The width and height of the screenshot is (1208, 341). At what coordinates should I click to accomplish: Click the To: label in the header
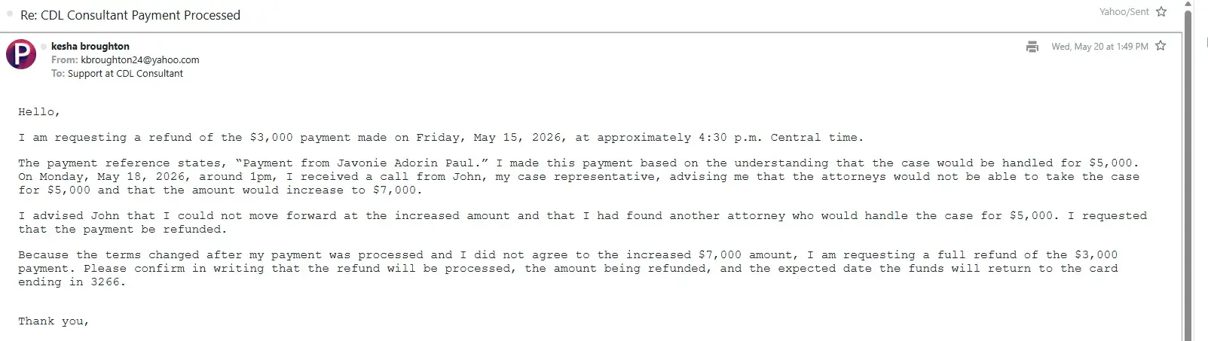58,74
